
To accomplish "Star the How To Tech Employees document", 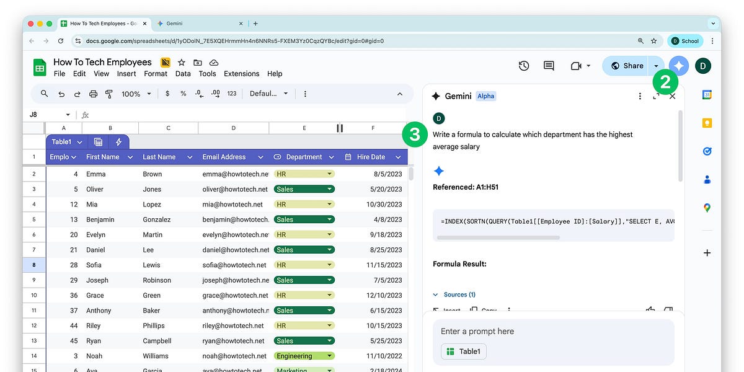I will (x=182, y=62).
